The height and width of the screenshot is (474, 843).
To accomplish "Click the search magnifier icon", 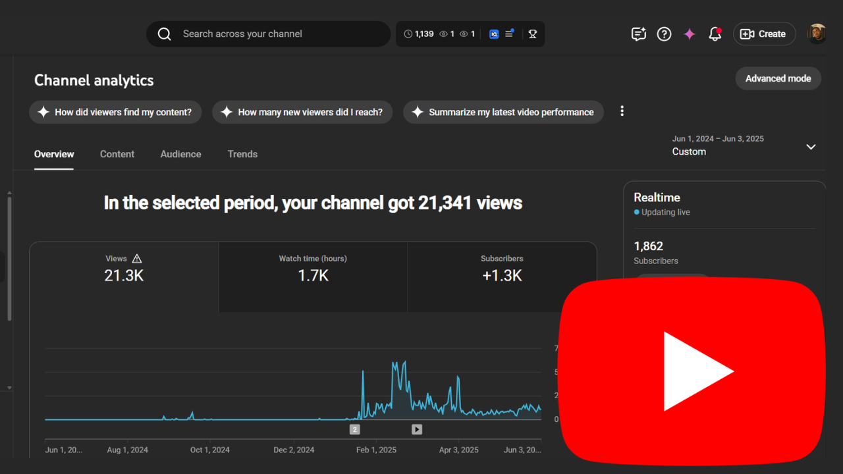I will [x=165, y=34].
